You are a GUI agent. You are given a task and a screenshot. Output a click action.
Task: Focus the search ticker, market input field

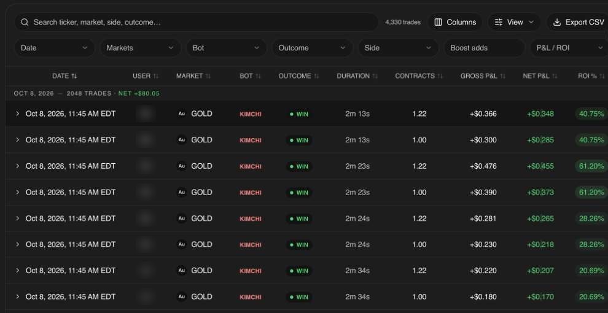coord(196,22)
